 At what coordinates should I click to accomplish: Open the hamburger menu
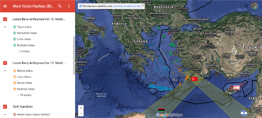pos(5,6)
